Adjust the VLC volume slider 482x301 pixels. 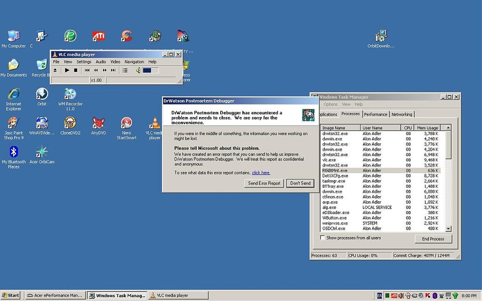[150, 70]
